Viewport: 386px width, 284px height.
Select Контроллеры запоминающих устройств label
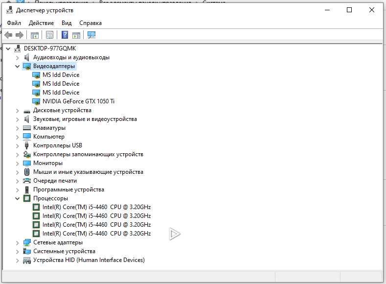(88, 154)
